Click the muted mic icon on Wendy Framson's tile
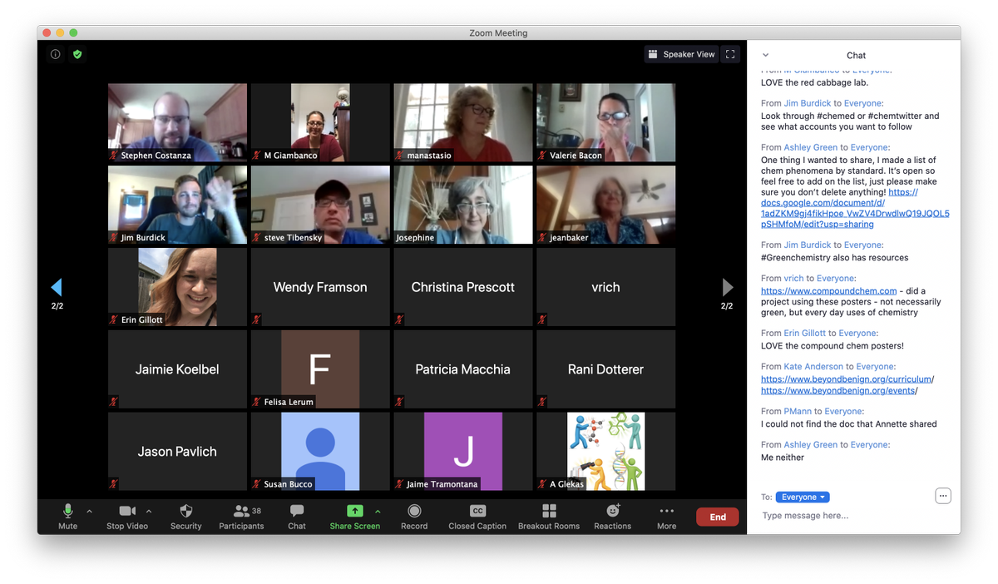The width and height of the screenshot is (998, 584). click(x=257, y=319)
